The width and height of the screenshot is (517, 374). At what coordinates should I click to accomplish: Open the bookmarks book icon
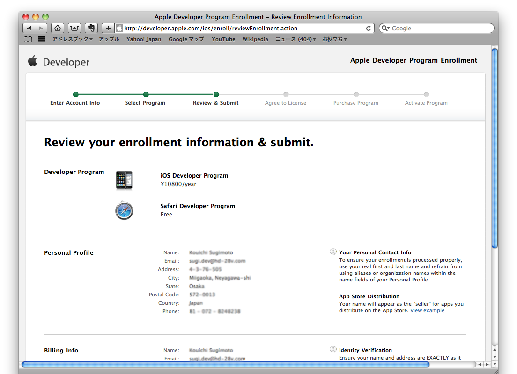pyautogui.click(x=29, y=39)
